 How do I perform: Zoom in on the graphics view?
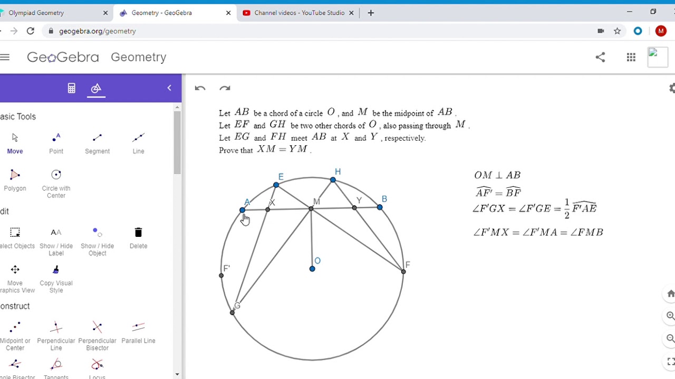pyautogui.click(x=671, y=316)
